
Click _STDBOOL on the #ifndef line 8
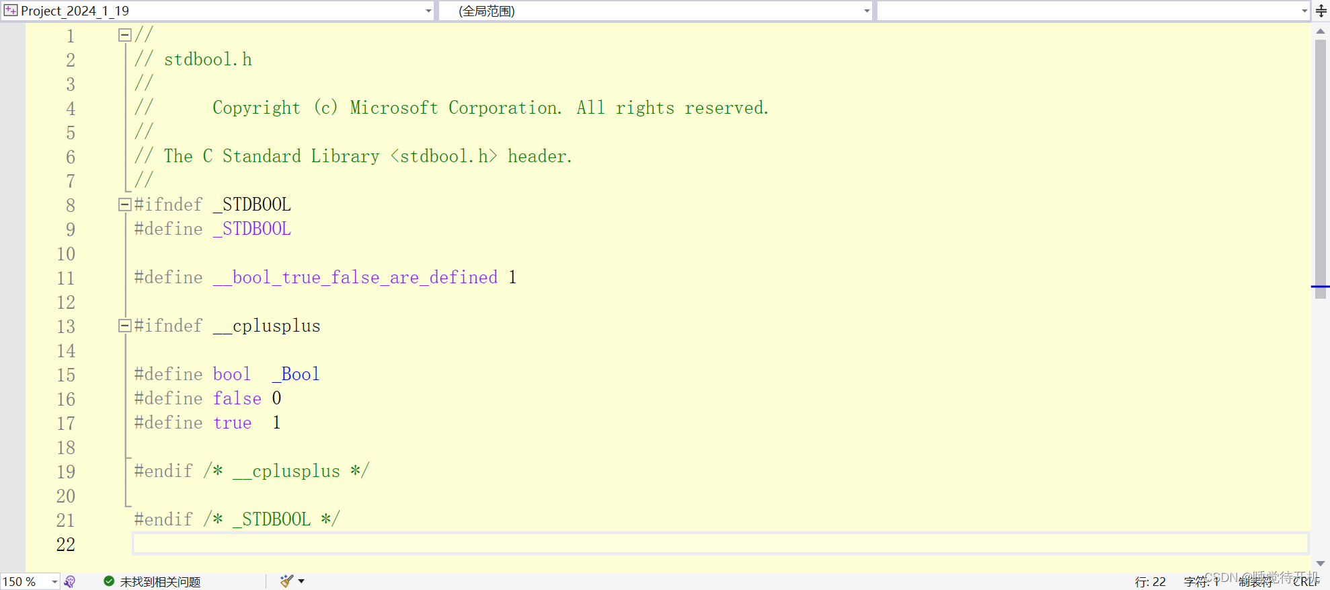click(252, 205)
